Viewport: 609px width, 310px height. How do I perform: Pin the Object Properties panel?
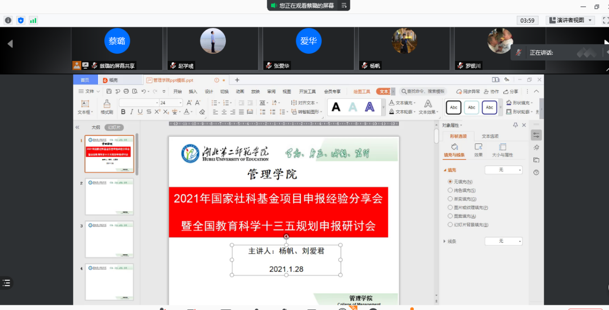click(515, 125)
